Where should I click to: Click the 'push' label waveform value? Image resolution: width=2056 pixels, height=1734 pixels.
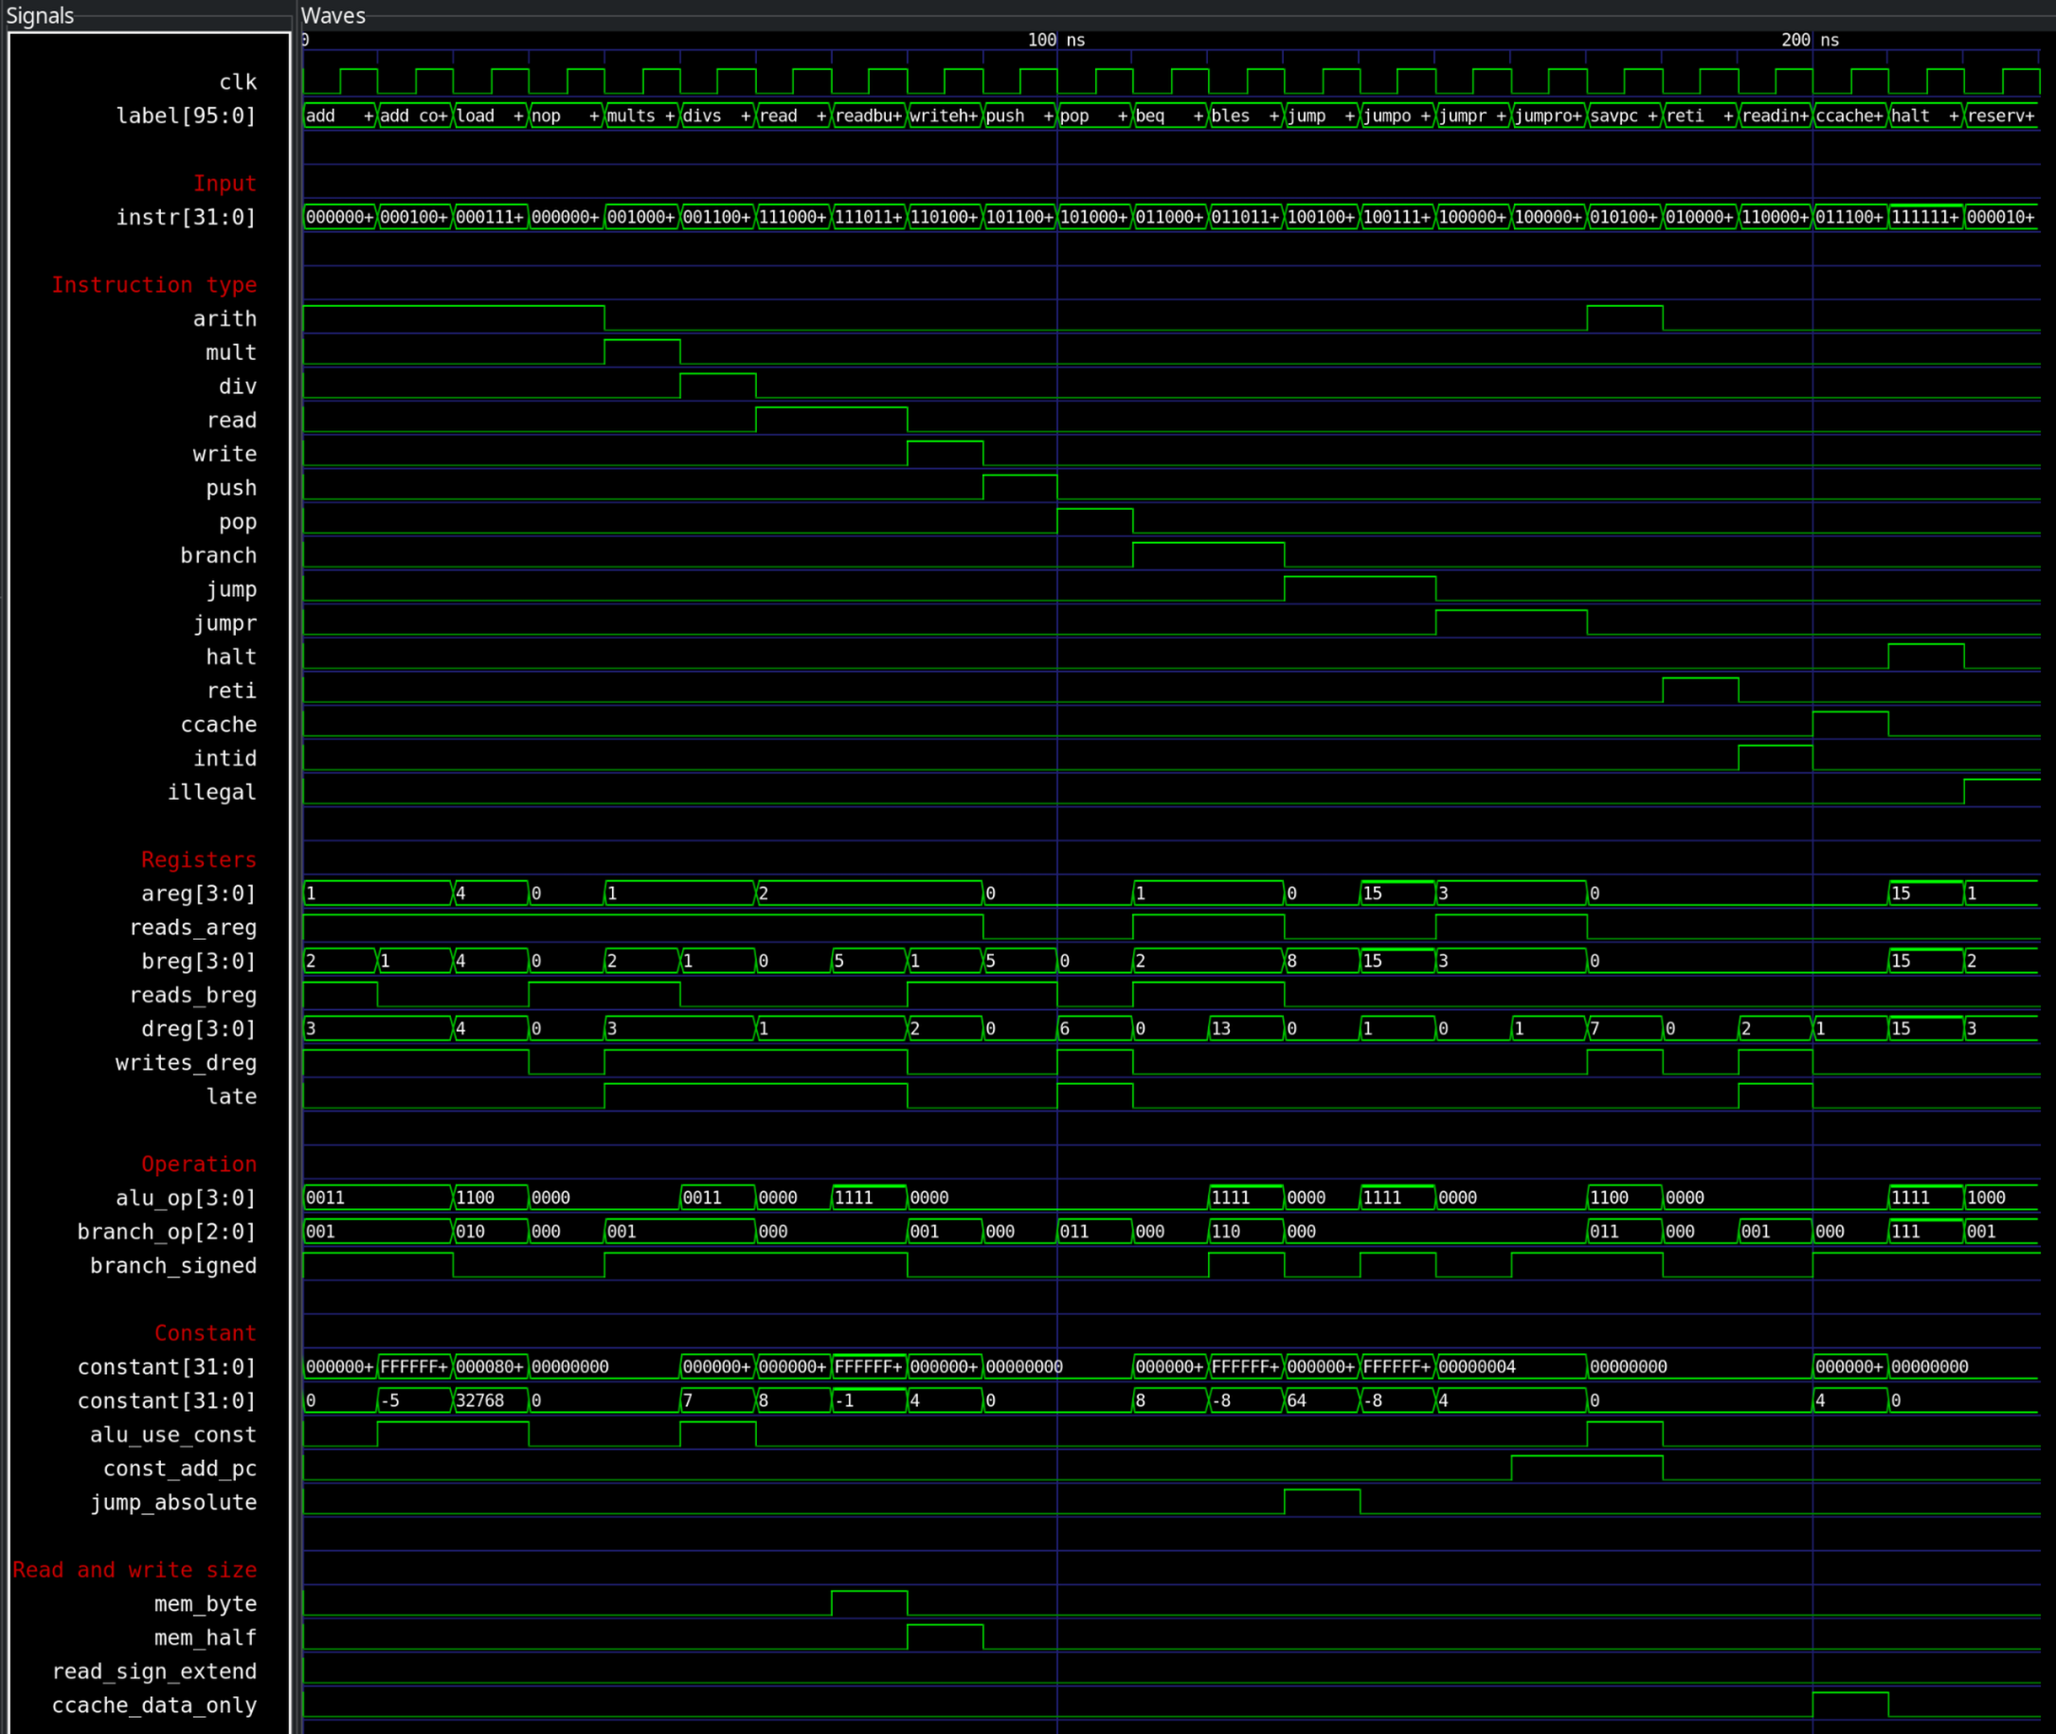[x=1020, y=116]
